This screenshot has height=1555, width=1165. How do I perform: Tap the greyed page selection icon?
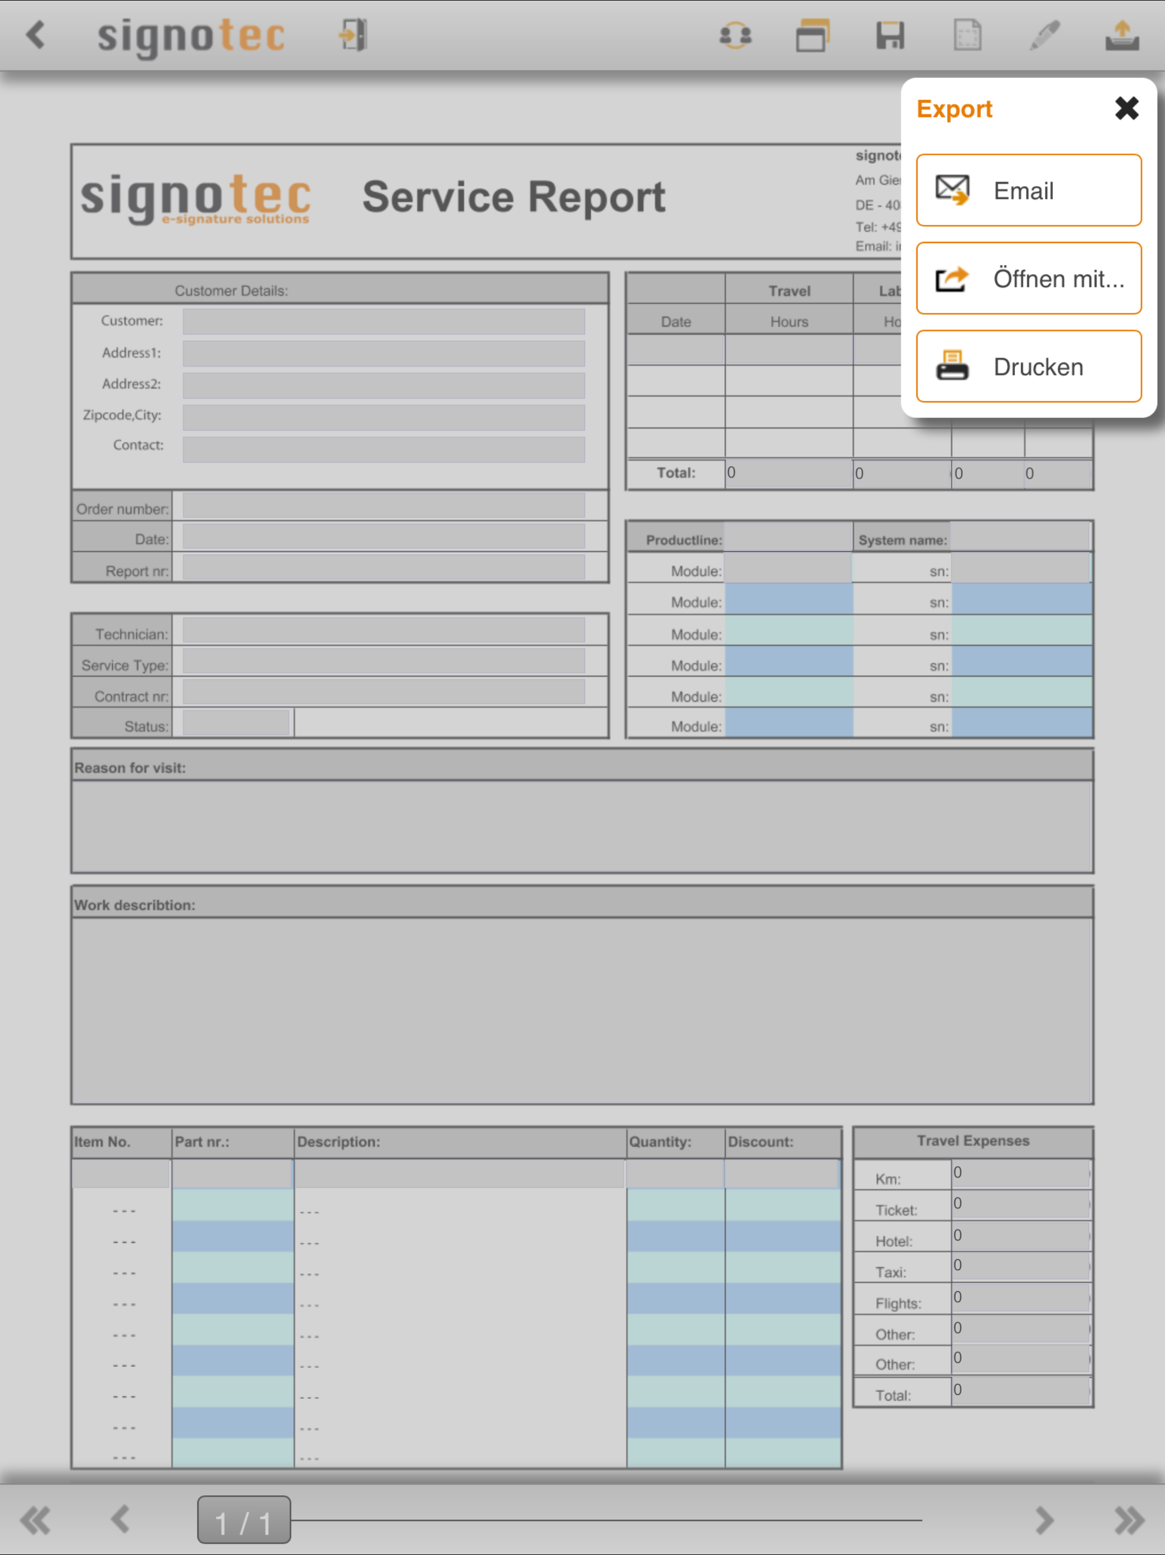point(968,35)
